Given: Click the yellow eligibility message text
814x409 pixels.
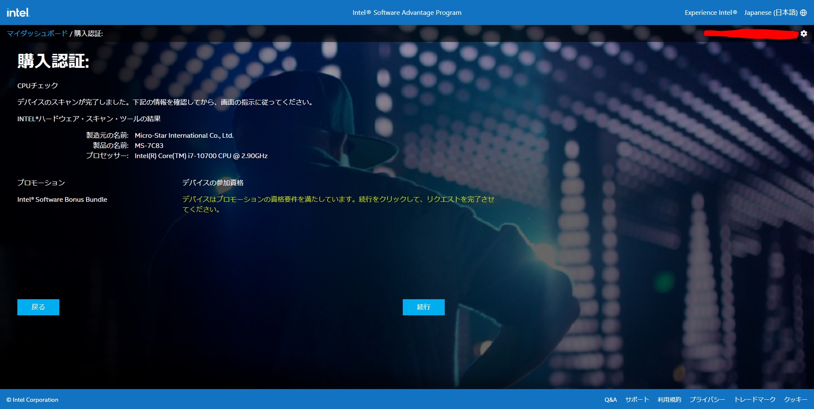Looking at the screenshot, I should [338, 204].
